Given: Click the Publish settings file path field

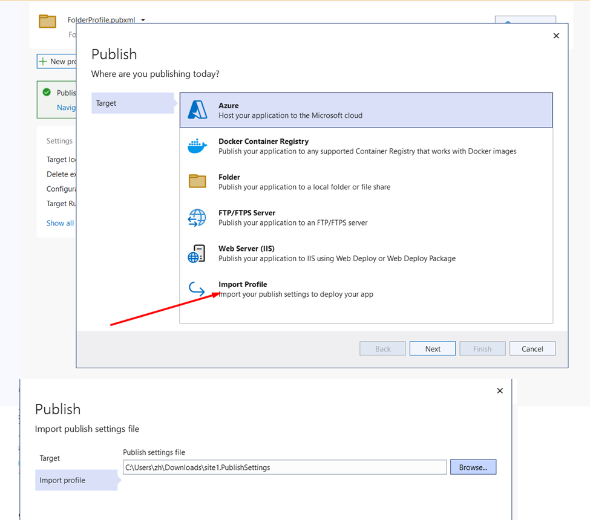Looking at the screenshot, I should pos(284,467).
